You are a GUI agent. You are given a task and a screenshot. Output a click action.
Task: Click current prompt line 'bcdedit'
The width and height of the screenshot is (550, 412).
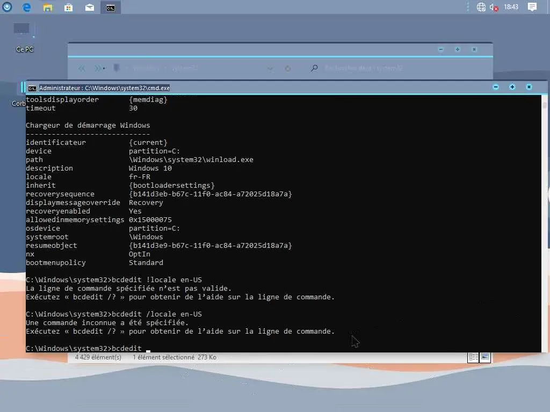pos(127,349)
